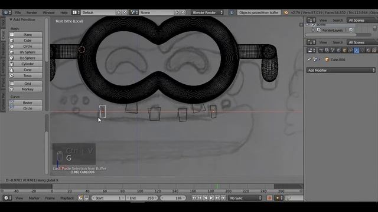Delete the Default screen layout

[125, 12]
